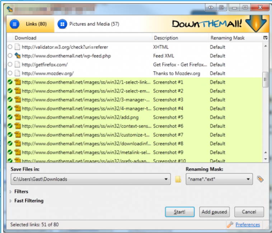The width and height of the screenshot is (272, 233).
Task: Click the image icon for add.png row
Action: pyautogui.click(x=18, y=117)
